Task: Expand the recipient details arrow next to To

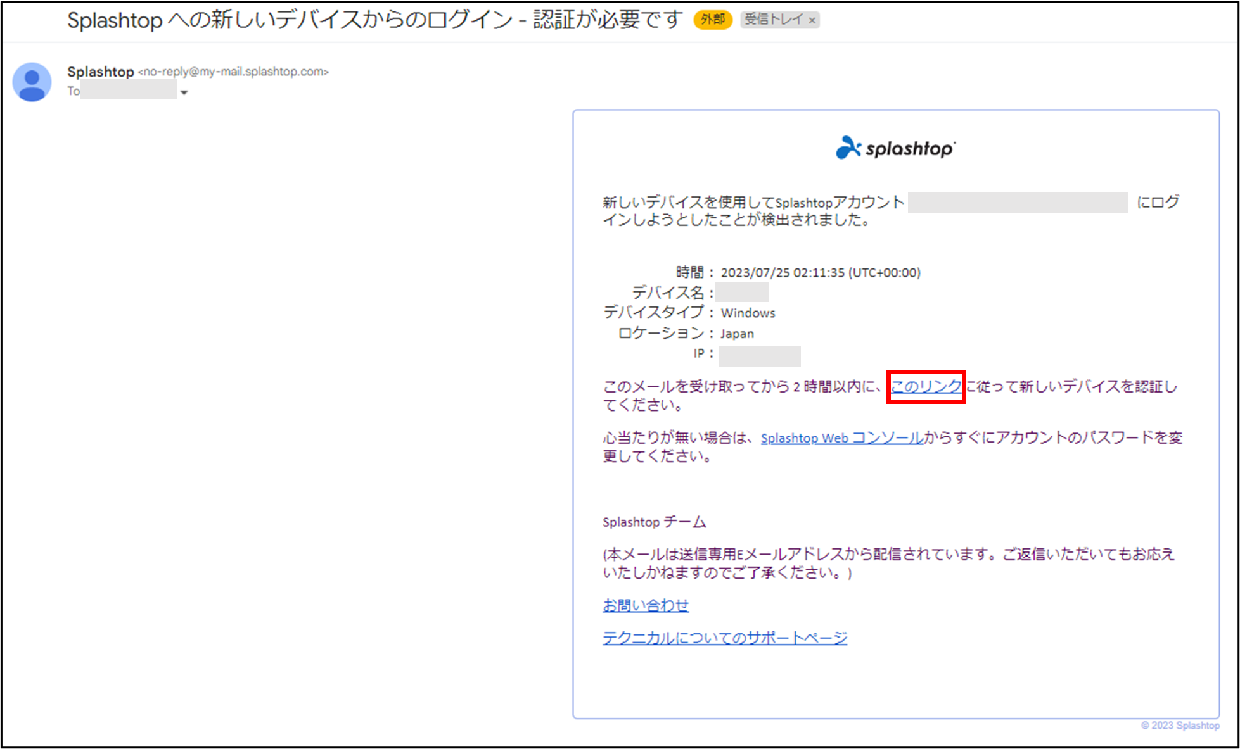Action: tap(184, 92)
